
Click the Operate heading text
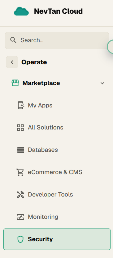[x=34, y=62]
